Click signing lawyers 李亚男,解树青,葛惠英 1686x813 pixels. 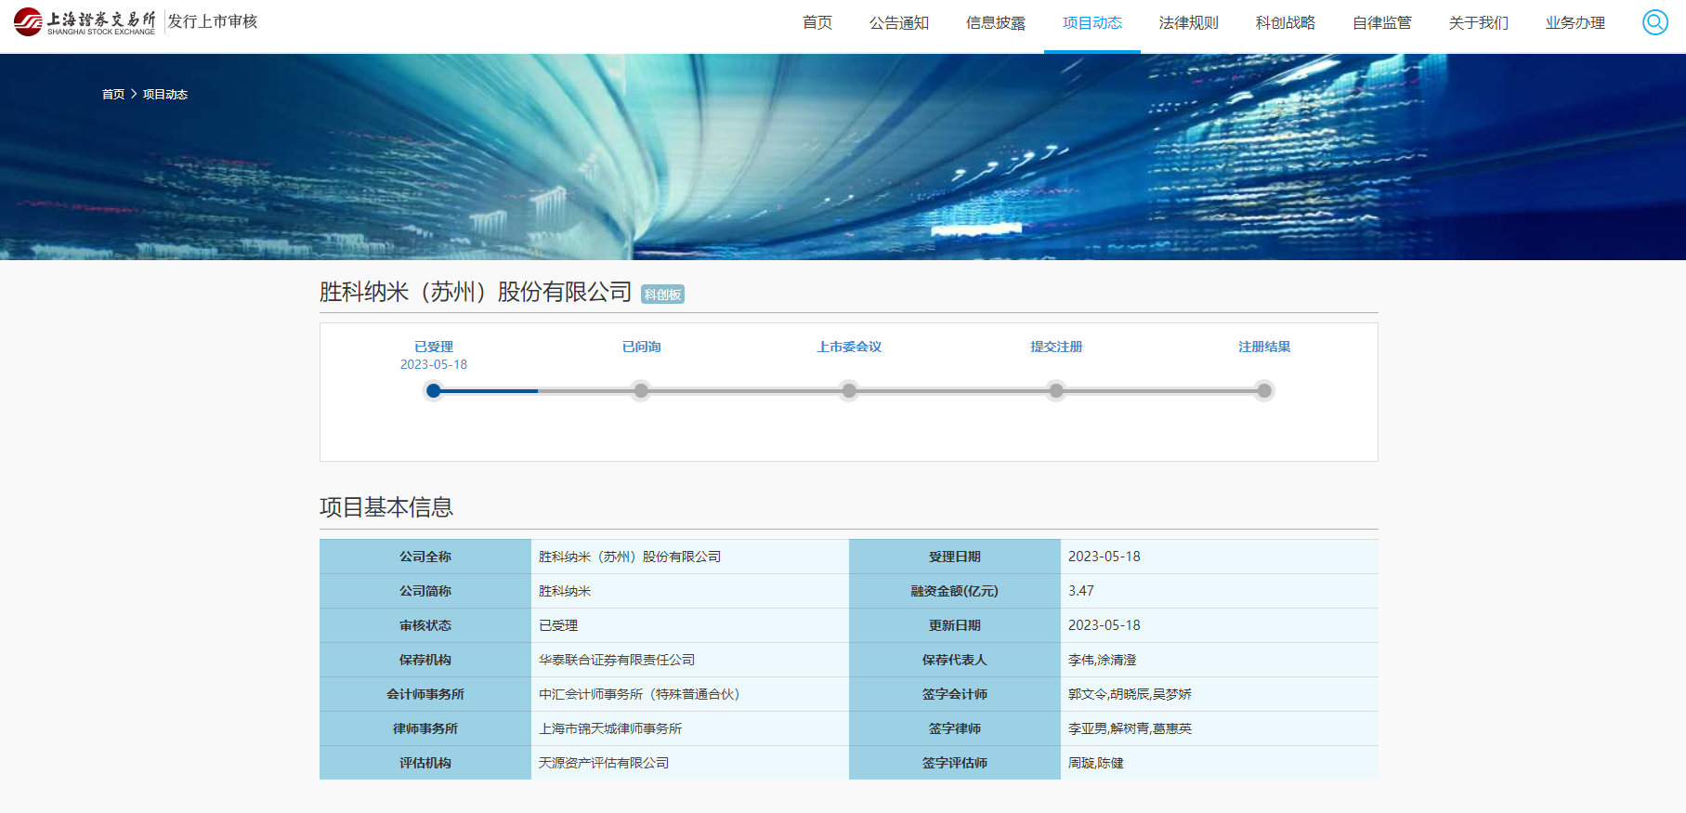(1130, 728)
